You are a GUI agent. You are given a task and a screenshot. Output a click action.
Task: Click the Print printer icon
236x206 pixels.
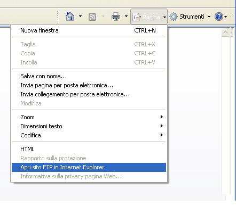116,17
